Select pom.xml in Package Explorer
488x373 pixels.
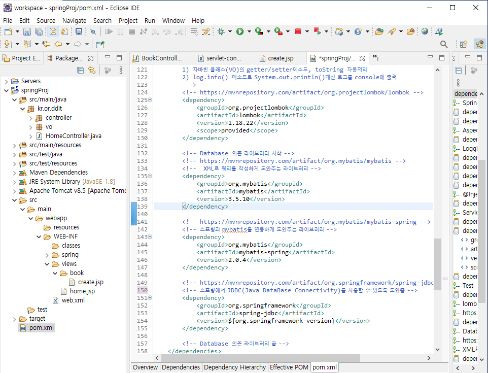pos(42,328)
